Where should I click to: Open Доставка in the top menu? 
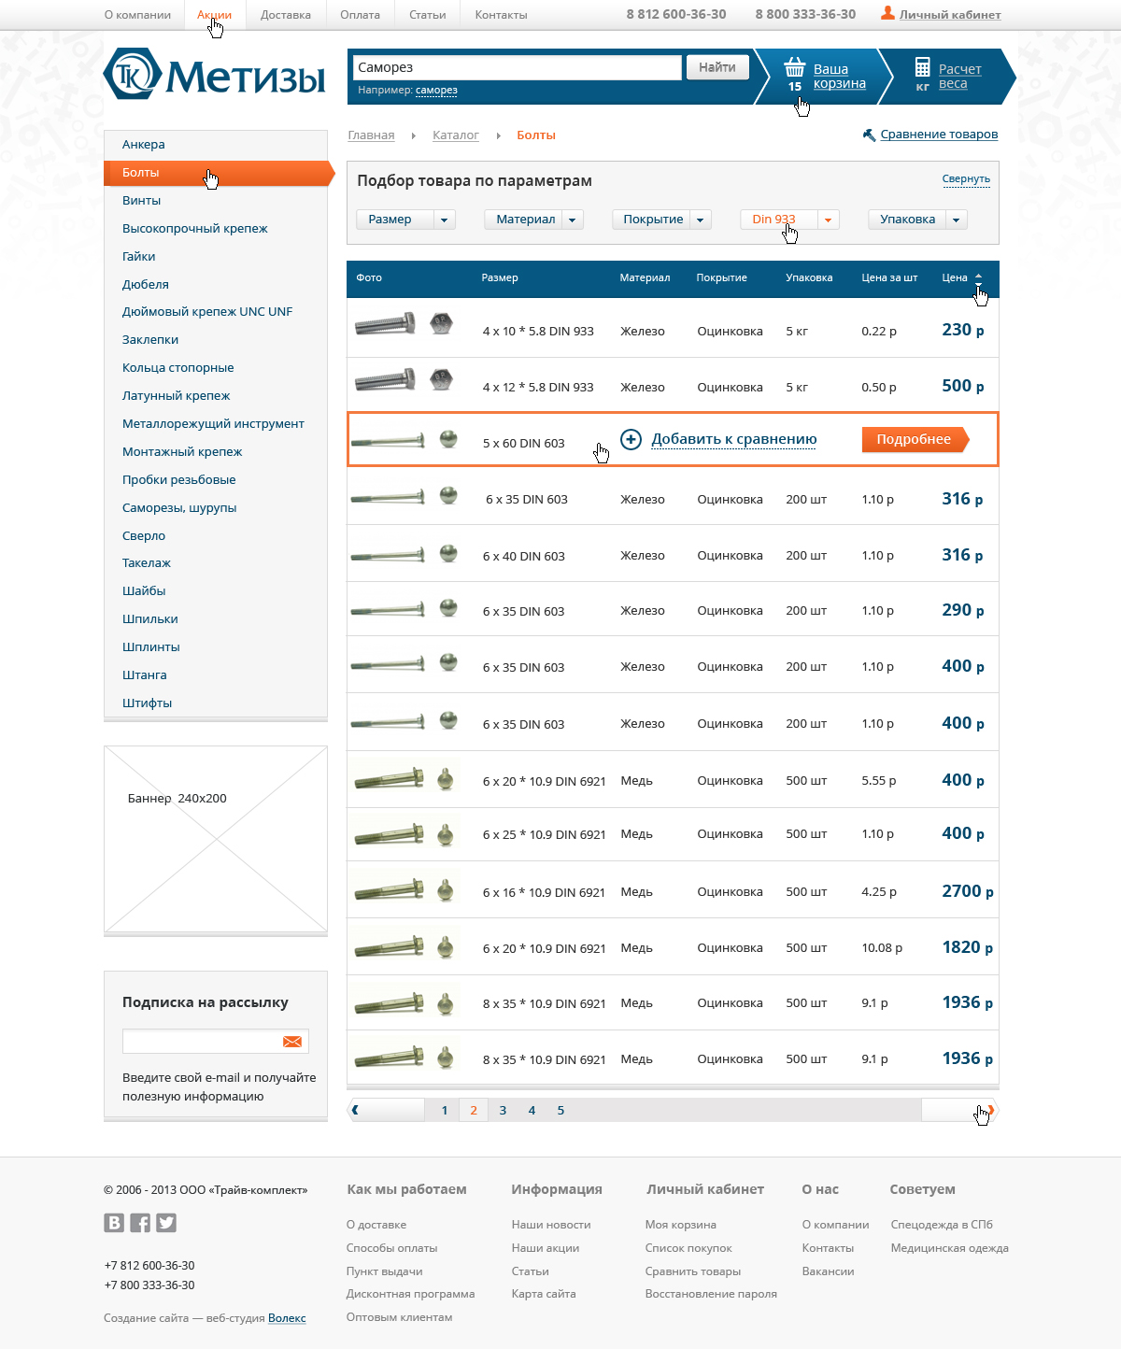pyautogui.click(x=286, y=15)
